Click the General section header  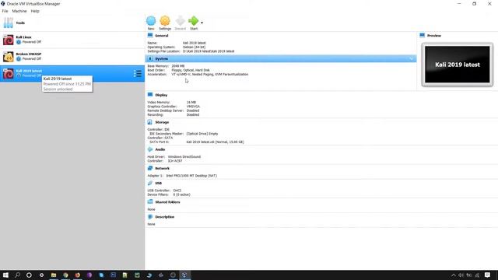coord(162,36)
